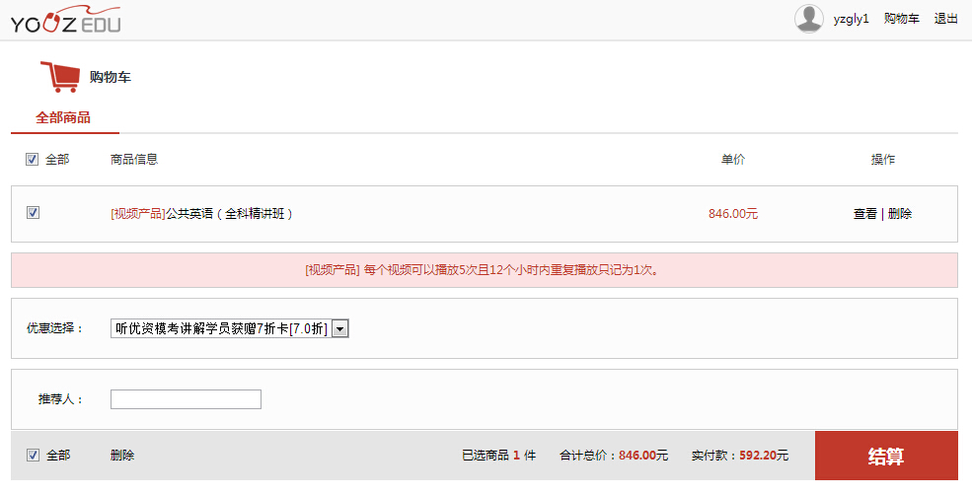Image resolution: width=972 pixels, height=495 pixels.
Task: Switch to the 全部商品 tab
Action: click(x=63, y=117)
